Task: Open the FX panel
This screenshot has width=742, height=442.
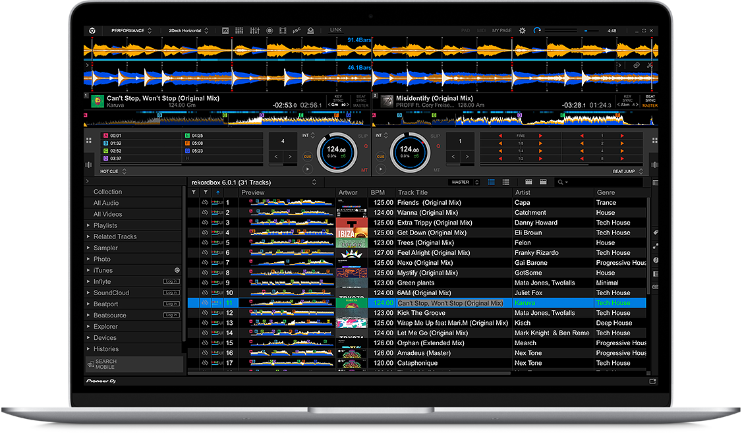Action: (x=226, y=31)
